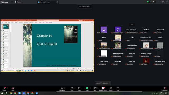
Task: Click the raja musaid participant name
Action: pos(160,30)
